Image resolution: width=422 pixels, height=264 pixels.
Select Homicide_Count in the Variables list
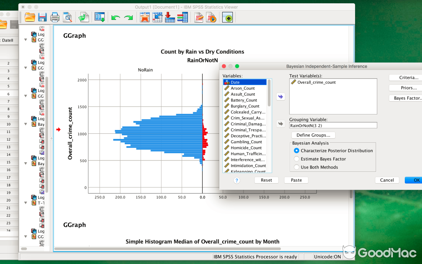coord(244,148)
